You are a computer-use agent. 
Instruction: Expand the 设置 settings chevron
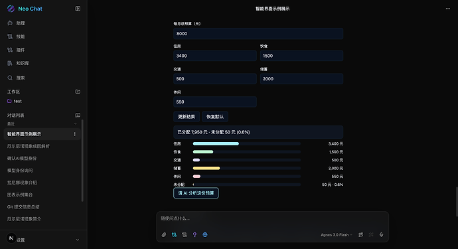pos(78,240)
